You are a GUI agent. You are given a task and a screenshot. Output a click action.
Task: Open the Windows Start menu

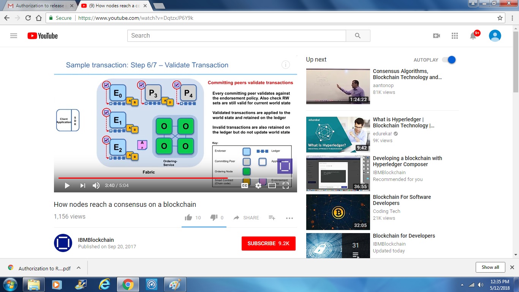tap(10, 284)
